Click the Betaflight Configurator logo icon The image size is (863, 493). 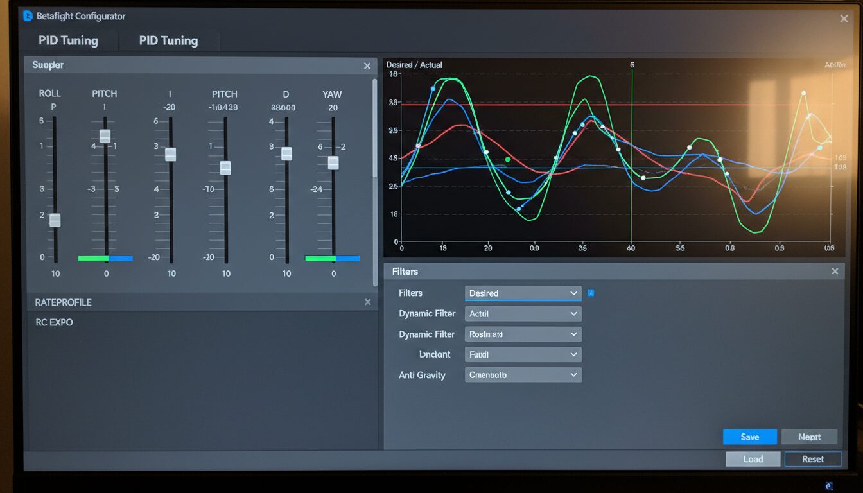coord(28,16)
